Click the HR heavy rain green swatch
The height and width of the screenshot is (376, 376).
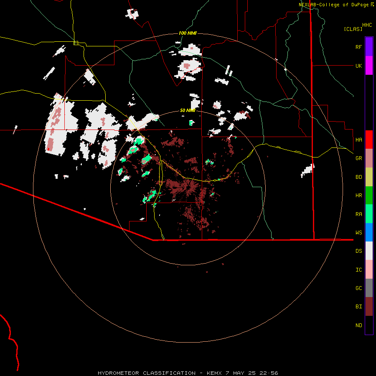click(x=369, y=196)
